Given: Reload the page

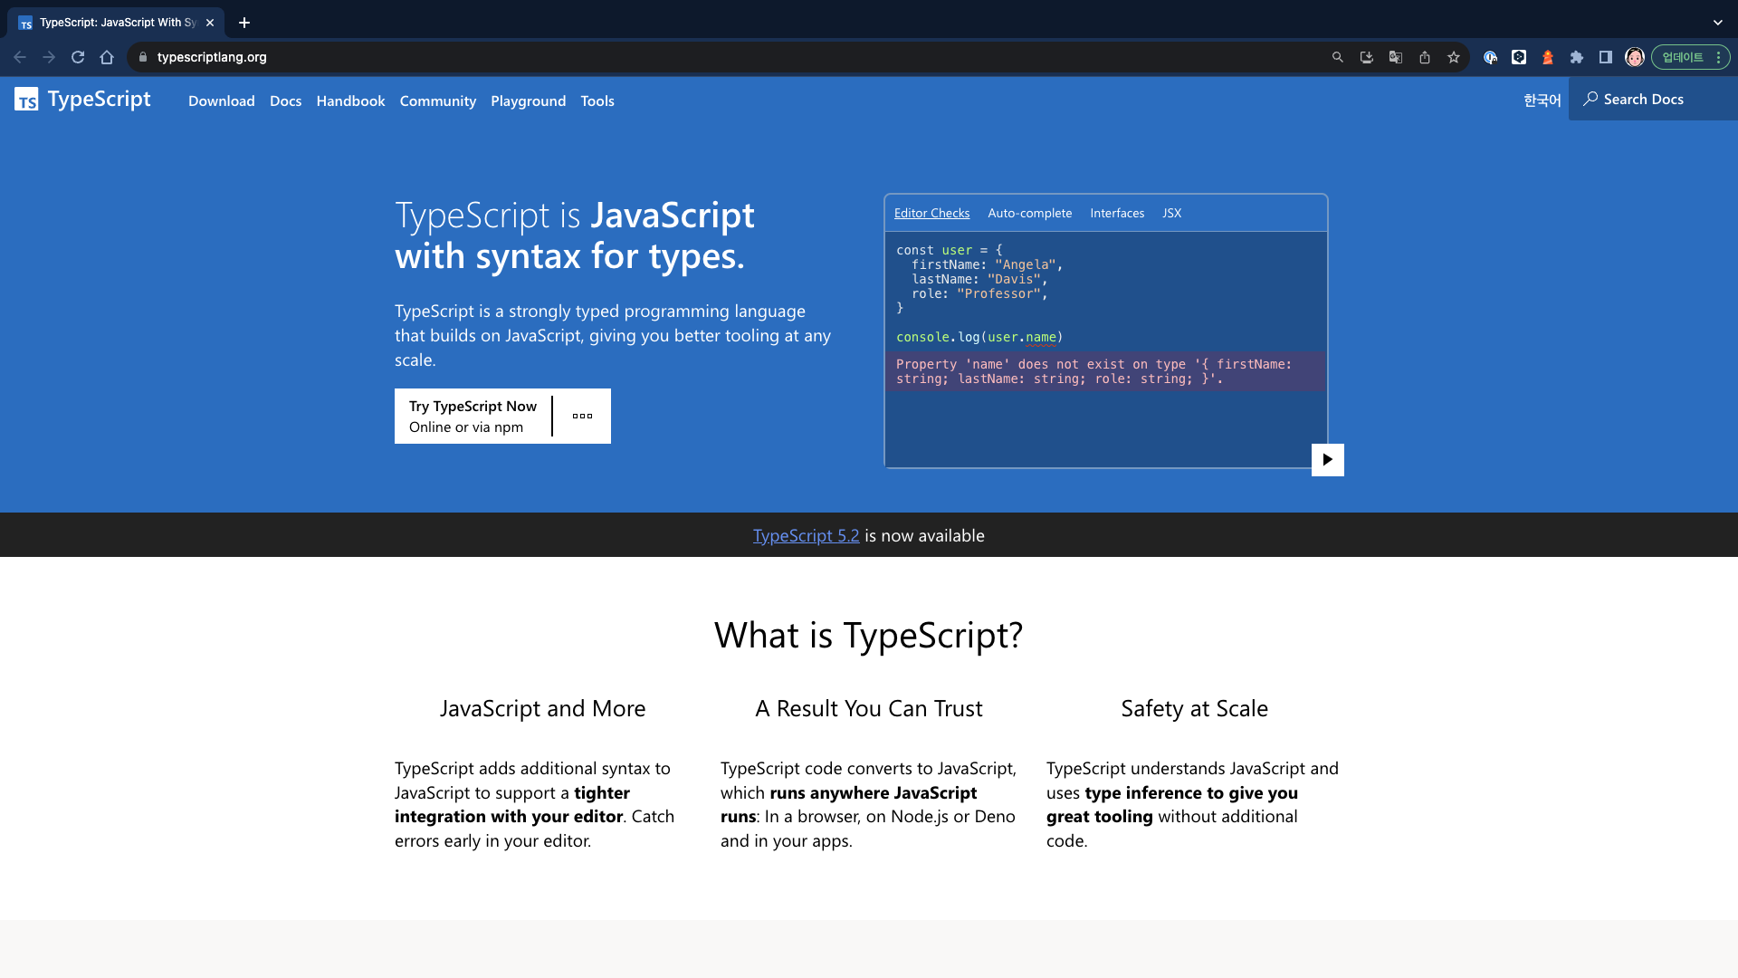Looking at the screenshot, I should coord(78,57).
